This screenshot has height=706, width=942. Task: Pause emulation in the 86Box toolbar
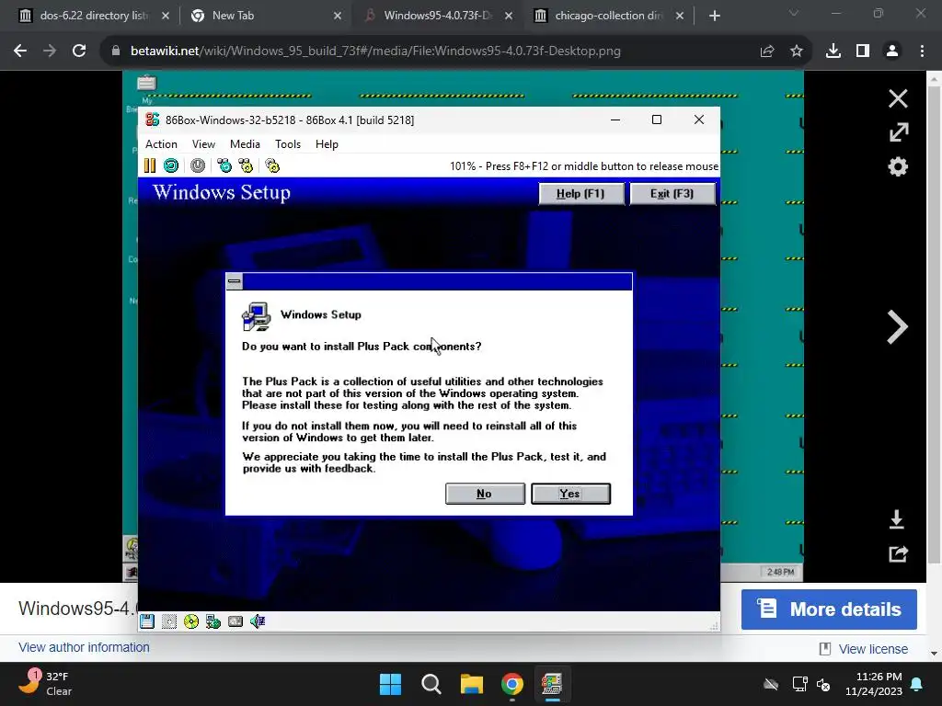(x=150, y=165)
